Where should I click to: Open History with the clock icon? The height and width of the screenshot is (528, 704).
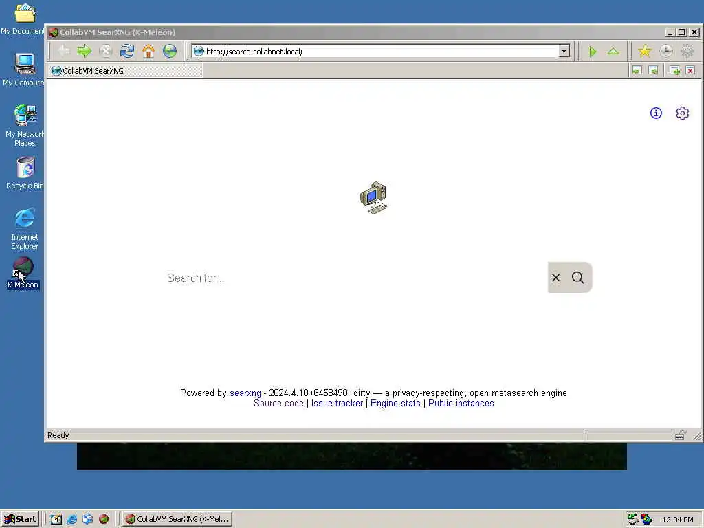click(666, 51)
